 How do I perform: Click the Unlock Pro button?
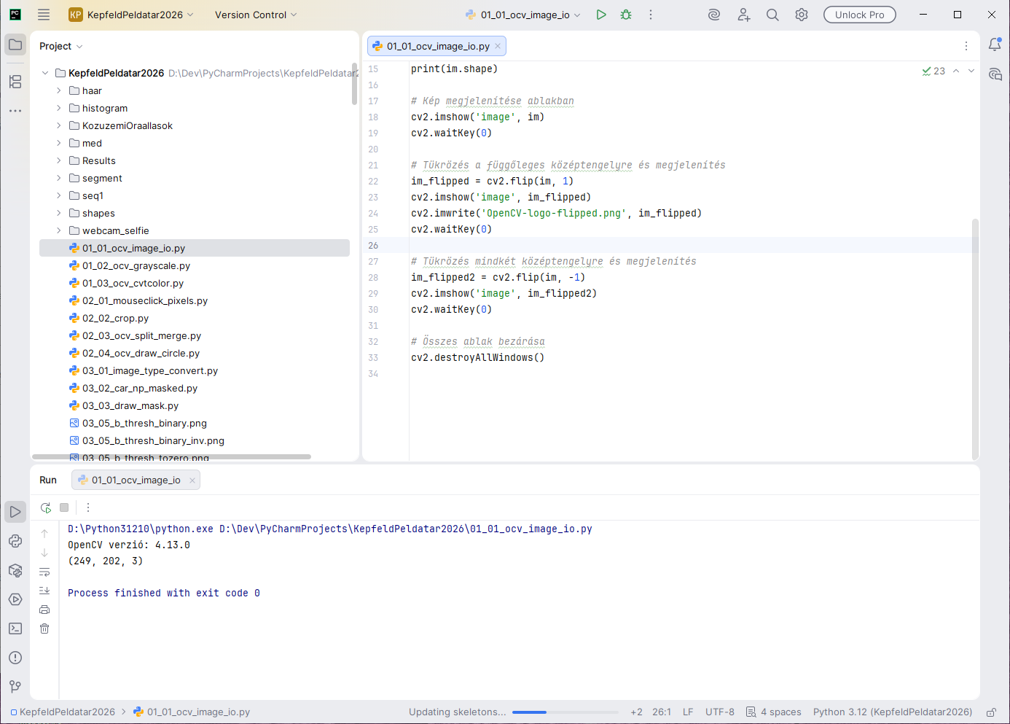[859, 15]
